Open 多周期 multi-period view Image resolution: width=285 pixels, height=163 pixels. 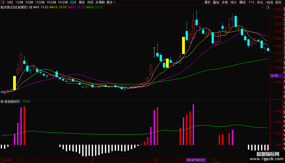tap(100, 2)
